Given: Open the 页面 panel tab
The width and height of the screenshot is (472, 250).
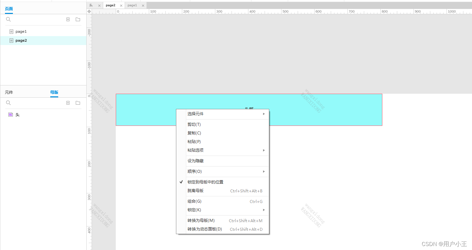Looking at the screenshot, I should (x=9, y=9).
